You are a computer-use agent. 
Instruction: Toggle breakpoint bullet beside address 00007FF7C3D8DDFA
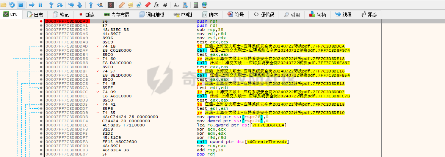pyautogui.click(x=41, y=142)
